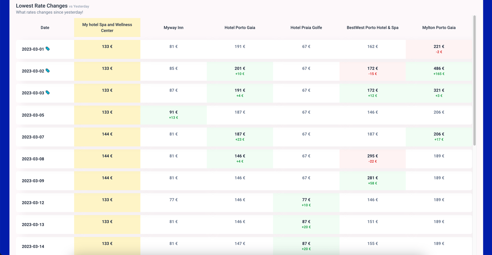Click Myway Inn 87 € rate on 2023-03-03

[x=174, y=90]
